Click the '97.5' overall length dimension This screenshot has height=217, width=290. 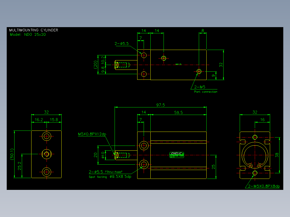pyautogui.click(x=161, y=105)
